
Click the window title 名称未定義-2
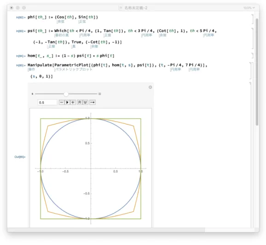[x=136, y=8]
